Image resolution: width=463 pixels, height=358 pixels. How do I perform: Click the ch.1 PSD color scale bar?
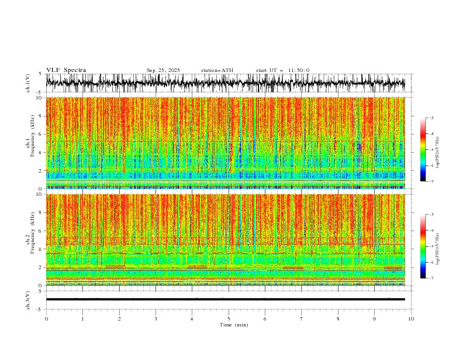coord(423,150)
